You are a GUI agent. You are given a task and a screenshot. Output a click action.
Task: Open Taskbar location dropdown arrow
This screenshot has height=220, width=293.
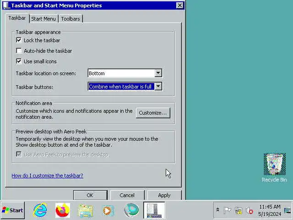pyautogui.click(x=158, y=73)
